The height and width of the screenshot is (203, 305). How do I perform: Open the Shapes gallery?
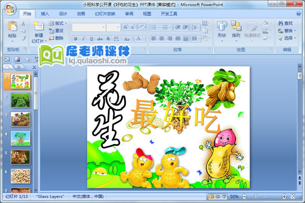click(222, 30)
